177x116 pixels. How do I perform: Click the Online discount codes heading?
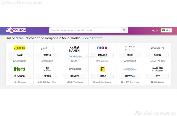(43, 38)
